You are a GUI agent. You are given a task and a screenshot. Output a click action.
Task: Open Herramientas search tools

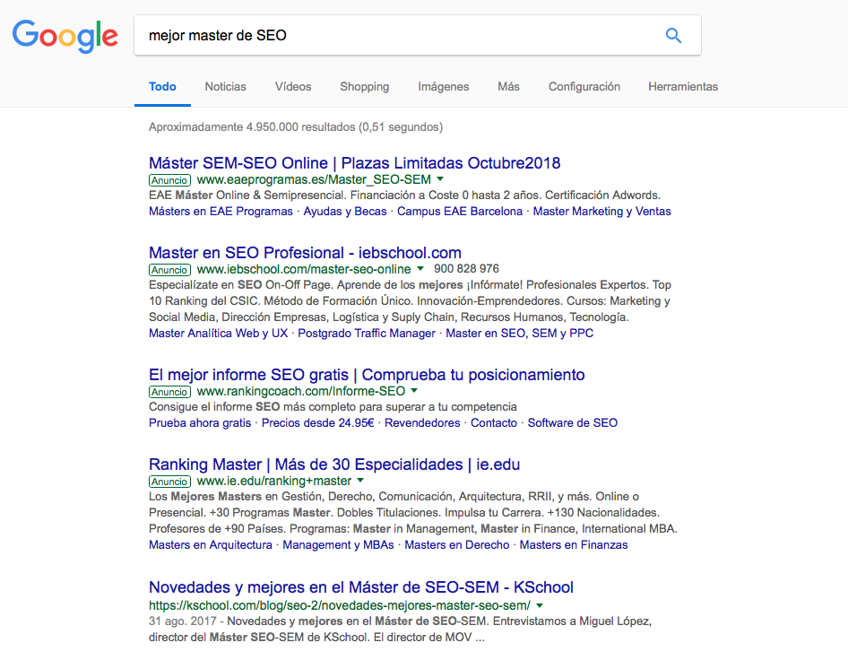point(683,87)
